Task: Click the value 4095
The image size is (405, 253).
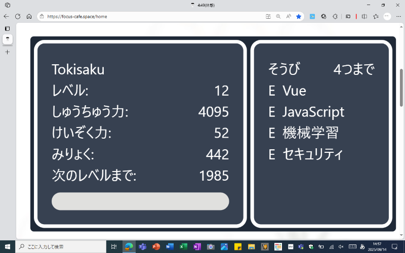Action: [x=213, y=112]
